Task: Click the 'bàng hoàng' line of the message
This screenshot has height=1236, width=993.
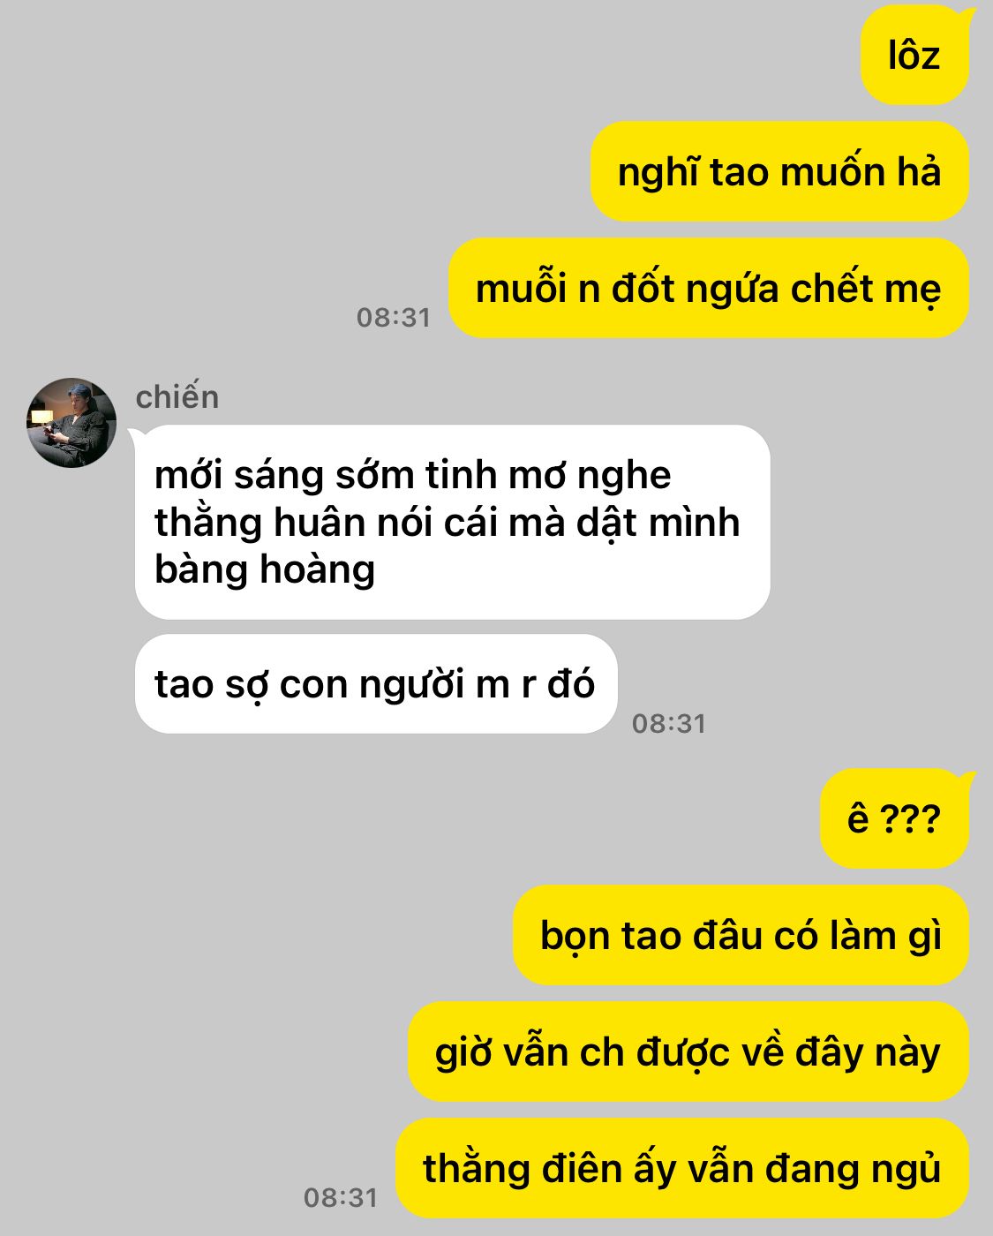Action: point(265,569)
